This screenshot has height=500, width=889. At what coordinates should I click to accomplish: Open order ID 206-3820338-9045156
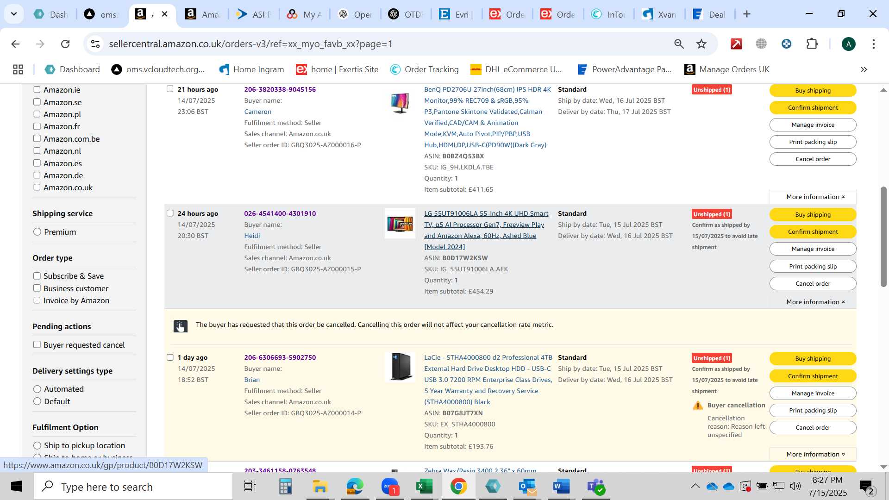coord(280,89)
